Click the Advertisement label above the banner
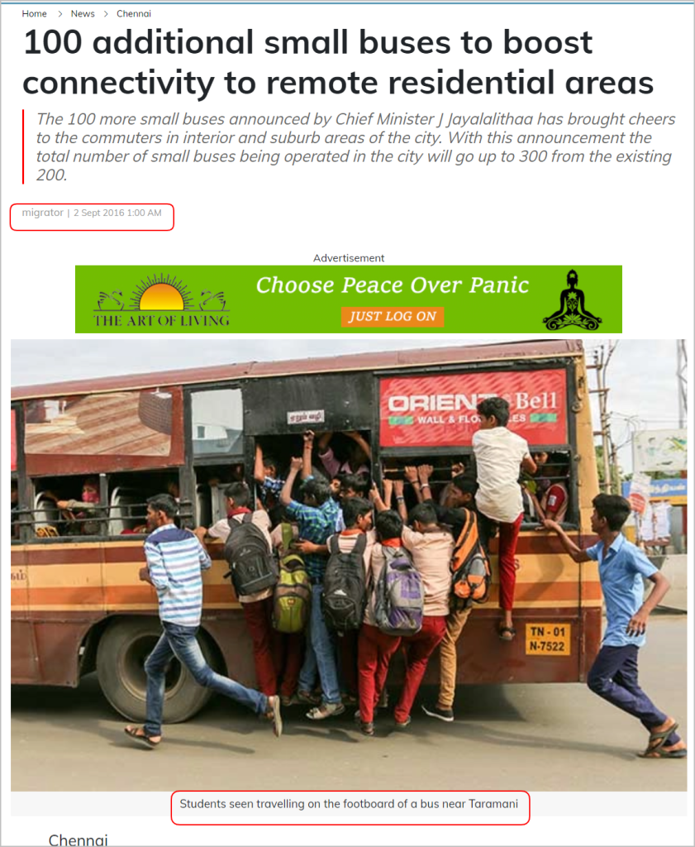The width and height of the screenshot is (695, 847). 349,258
